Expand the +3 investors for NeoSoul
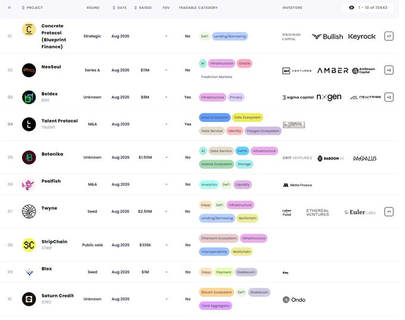The height and width of the screenshot is (320, 405). pyautogui.click(x=389, y=70)
